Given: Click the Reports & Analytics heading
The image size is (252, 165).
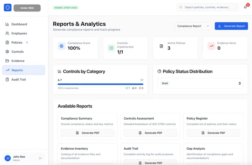Looking at the screenshot, I should pyautogui.click(x=79, y=24).
